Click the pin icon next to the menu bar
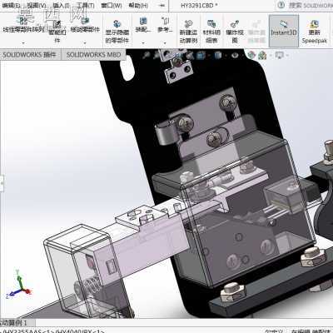 [x=162, y=5]
